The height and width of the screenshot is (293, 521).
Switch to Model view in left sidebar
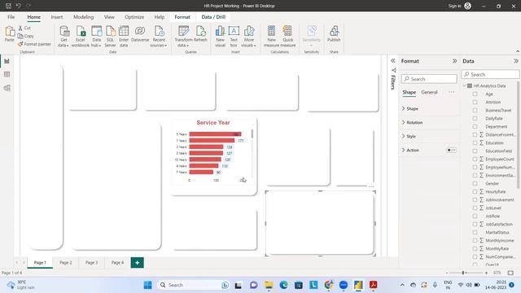(7, 88)
